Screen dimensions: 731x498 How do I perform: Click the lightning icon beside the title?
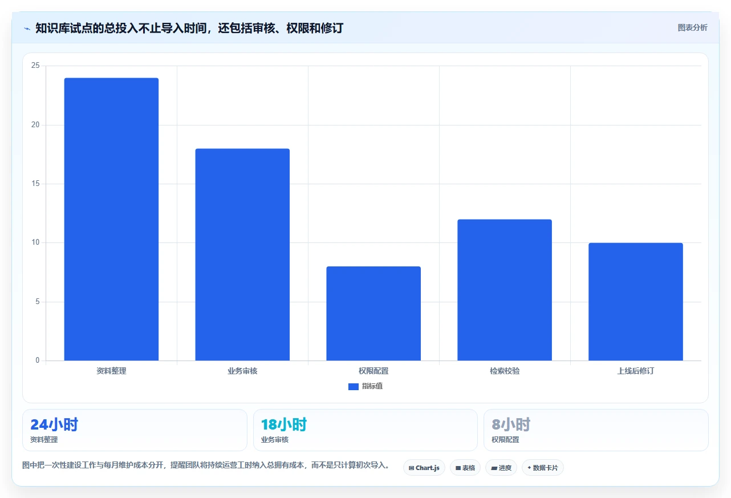point(27,28)
